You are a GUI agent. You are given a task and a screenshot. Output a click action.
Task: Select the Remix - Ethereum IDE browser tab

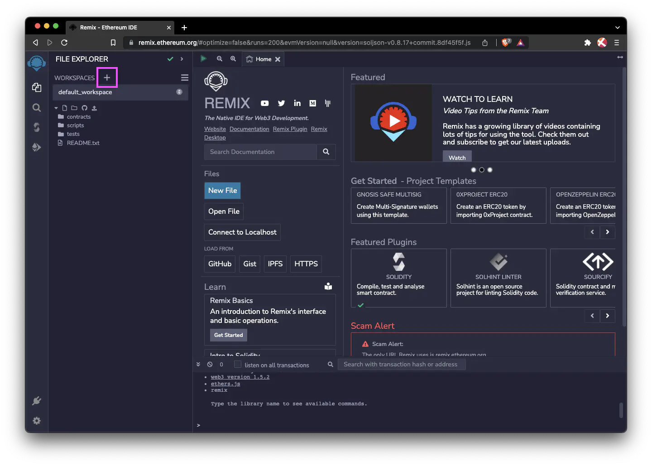click(120, 27)
